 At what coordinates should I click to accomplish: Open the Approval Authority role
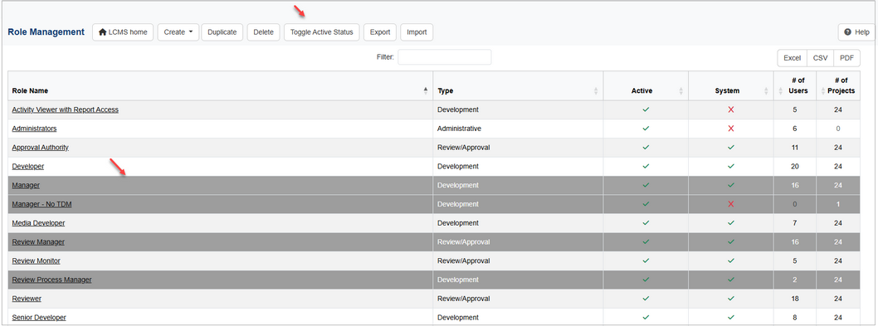pos(41,148)
